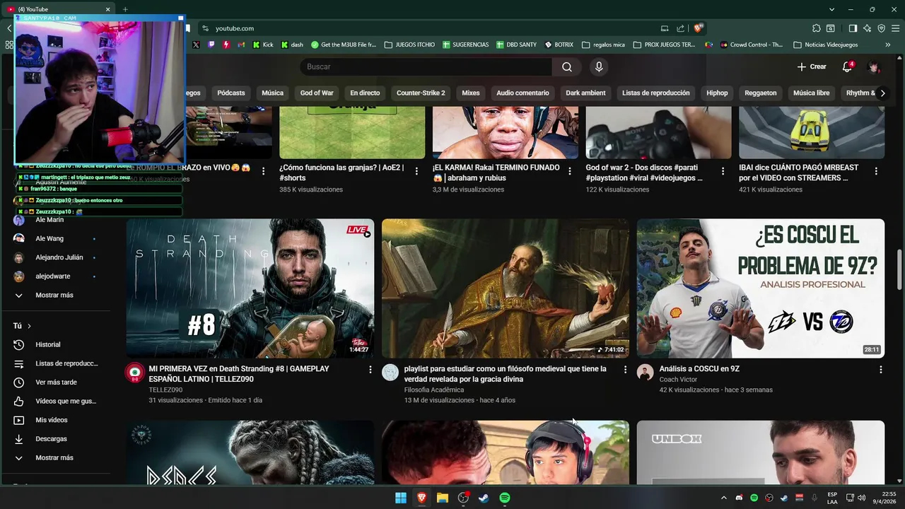Click the YouTube search magnifier button
The height and width of the screenshot is (509, 905).
[x=567, y=66]
